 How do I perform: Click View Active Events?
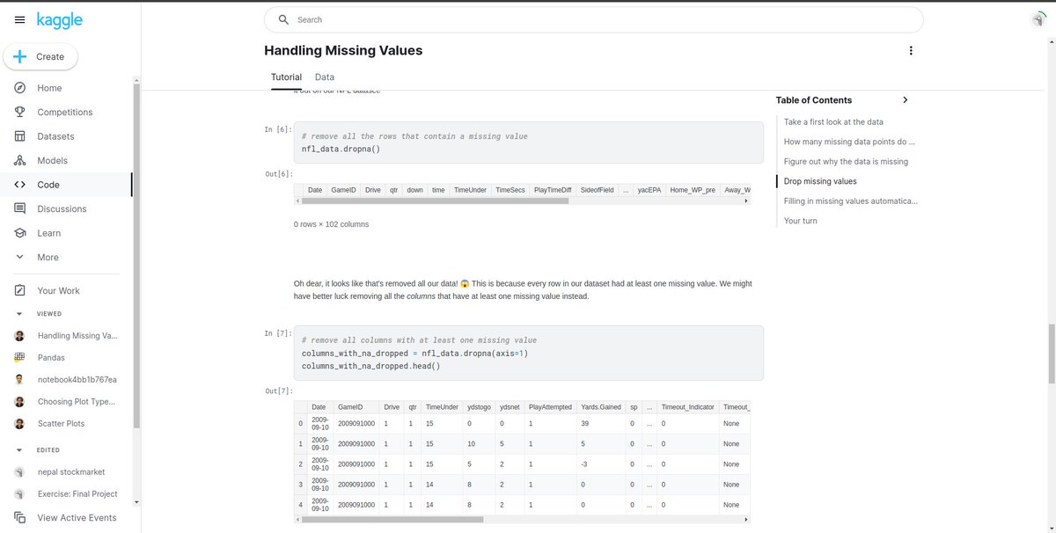77,517
